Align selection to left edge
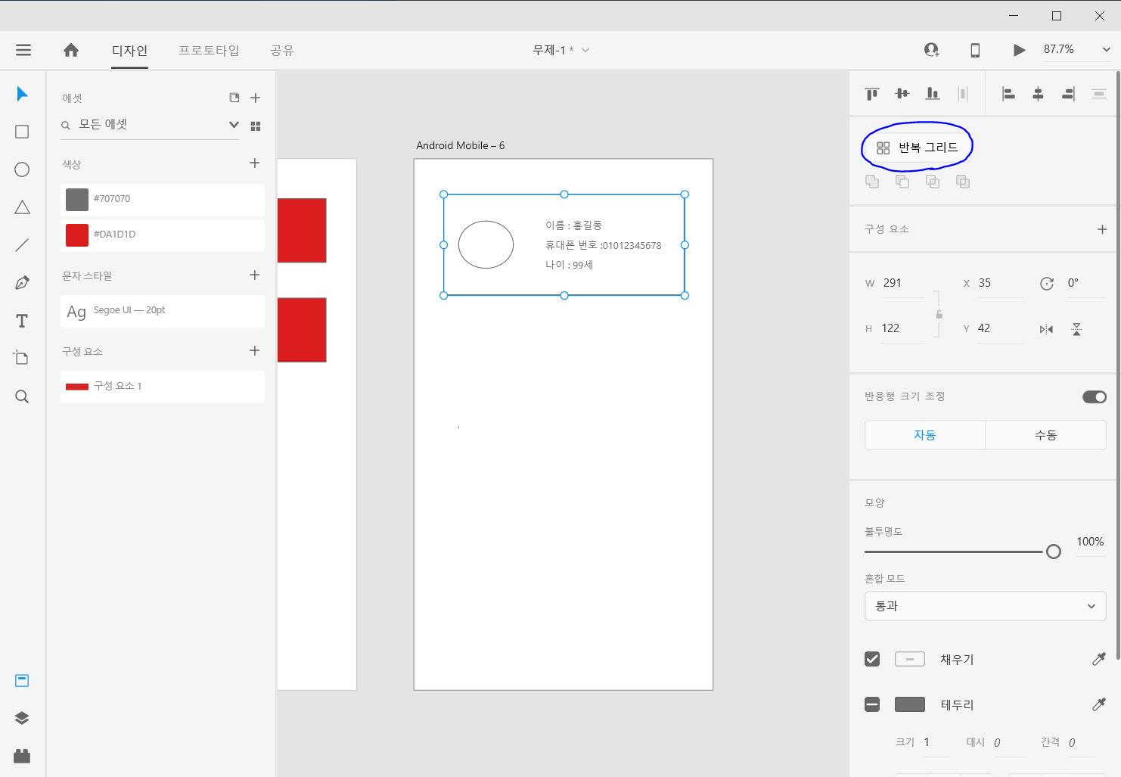This screenshot has height=777, width=1121. pyautogui.click(x=1008, y=94)
